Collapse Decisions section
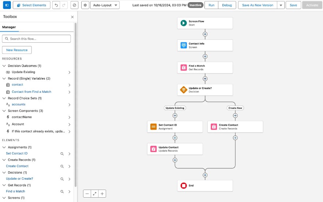The height and width of the screenshot is (202, 323). (x=4, y=172)
